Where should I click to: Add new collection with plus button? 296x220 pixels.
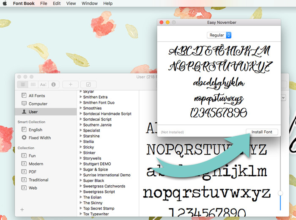(x=22, y=209)
